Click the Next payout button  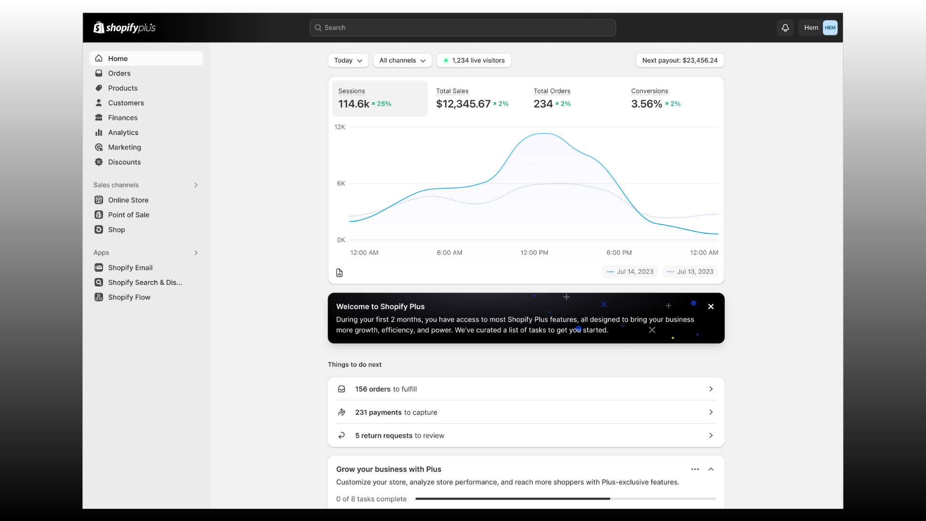[x=680, y=60]
